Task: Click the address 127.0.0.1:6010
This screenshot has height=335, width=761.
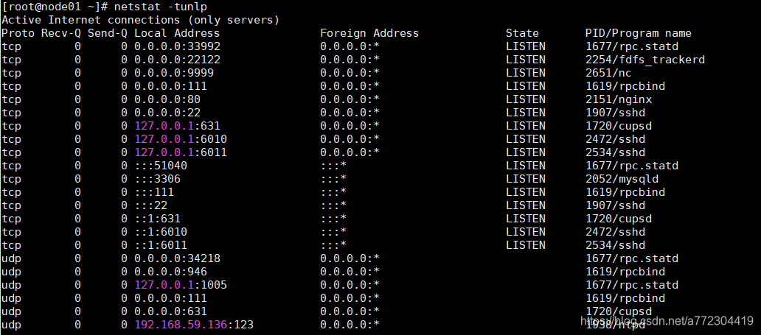Action: 181,139
